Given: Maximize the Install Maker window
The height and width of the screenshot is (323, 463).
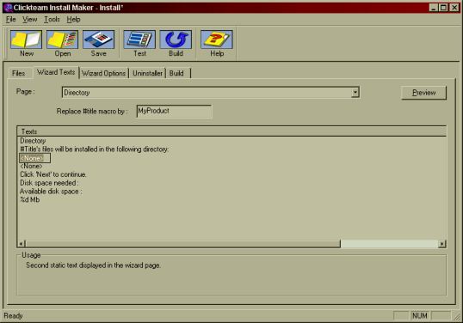Looking at the screenshot, I should tap(443, 8).
